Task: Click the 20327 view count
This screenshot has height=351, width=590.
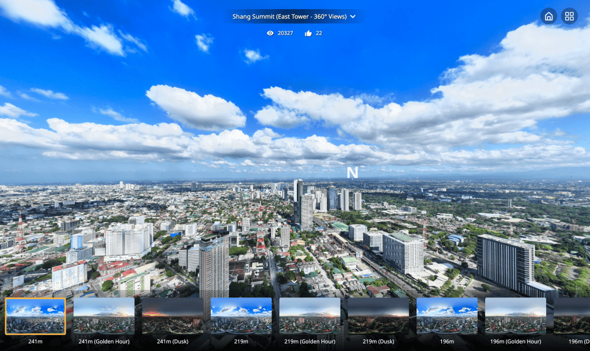Action: [285, 33]
